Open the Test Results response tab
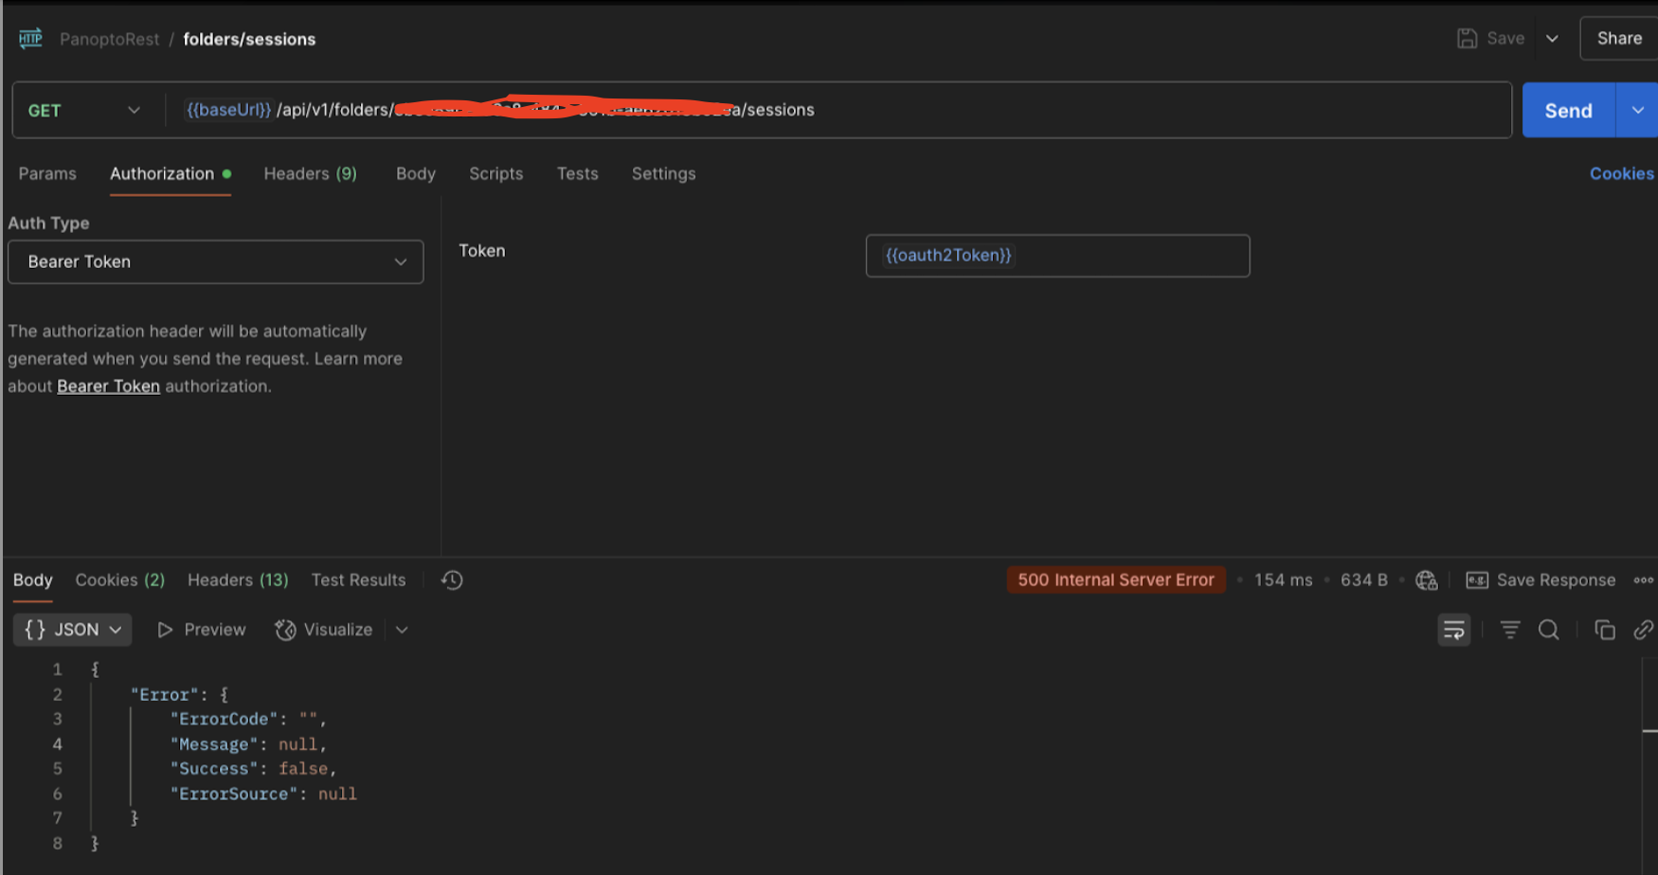This screenshot has width=1658, height=875. 358,580
